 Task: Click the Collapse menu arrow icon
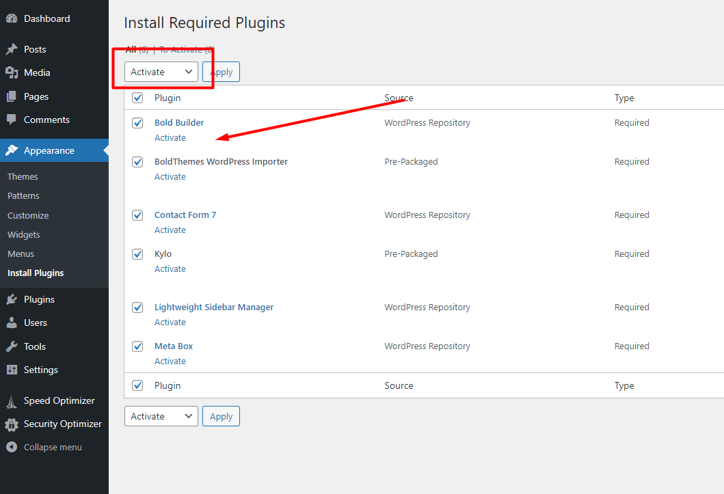click(12, 447)
